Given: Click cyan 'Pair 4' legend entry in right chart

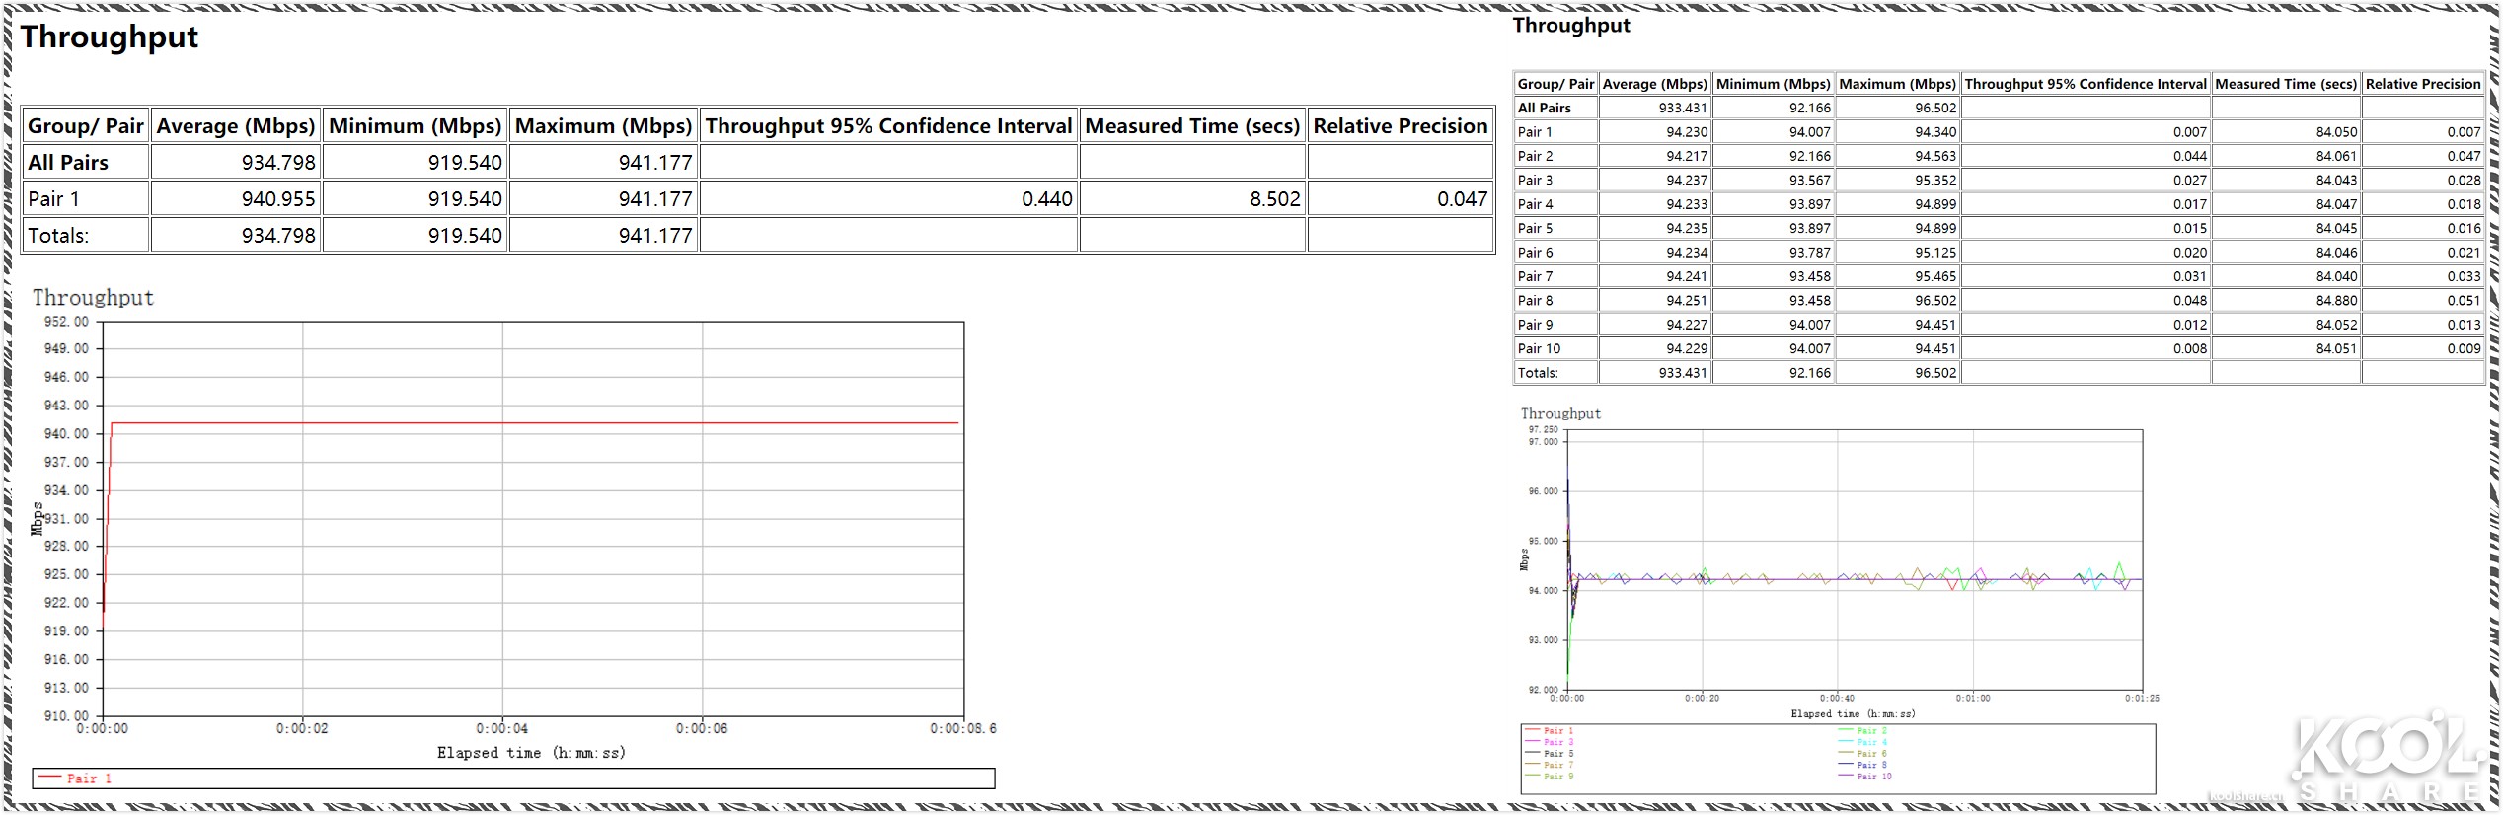Looking at the screenshot, I should [1864, 742].
